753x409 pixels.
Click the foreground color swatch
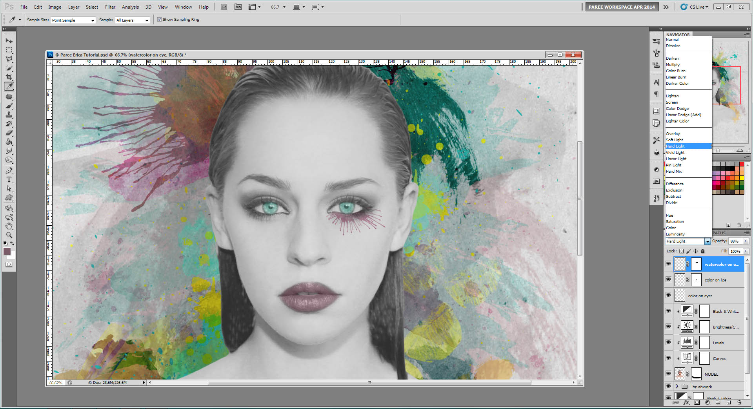7,251
